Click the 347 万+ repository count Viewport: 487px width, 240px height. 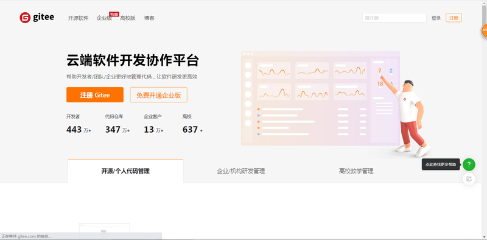(117, 130)
